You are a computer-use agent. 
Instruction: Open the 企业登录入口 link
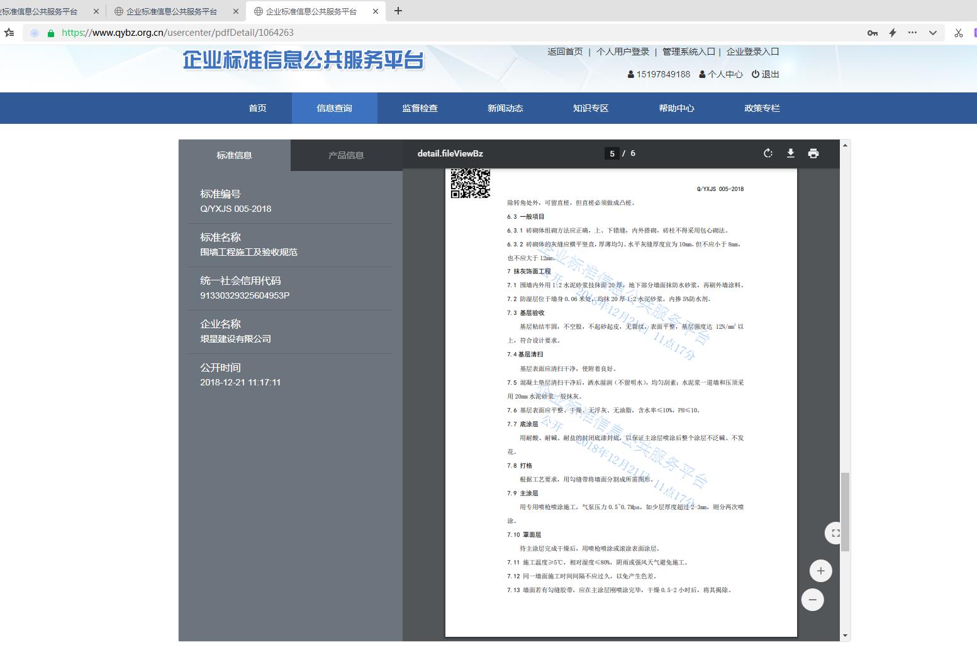click(x=753, y=52)
